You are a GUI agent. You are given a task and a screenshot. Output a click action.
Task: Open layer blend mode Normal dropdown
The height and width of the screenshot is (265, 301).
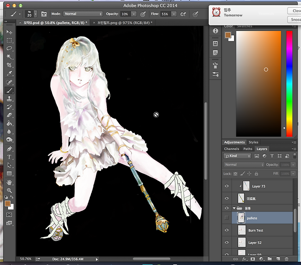(244, 164)
